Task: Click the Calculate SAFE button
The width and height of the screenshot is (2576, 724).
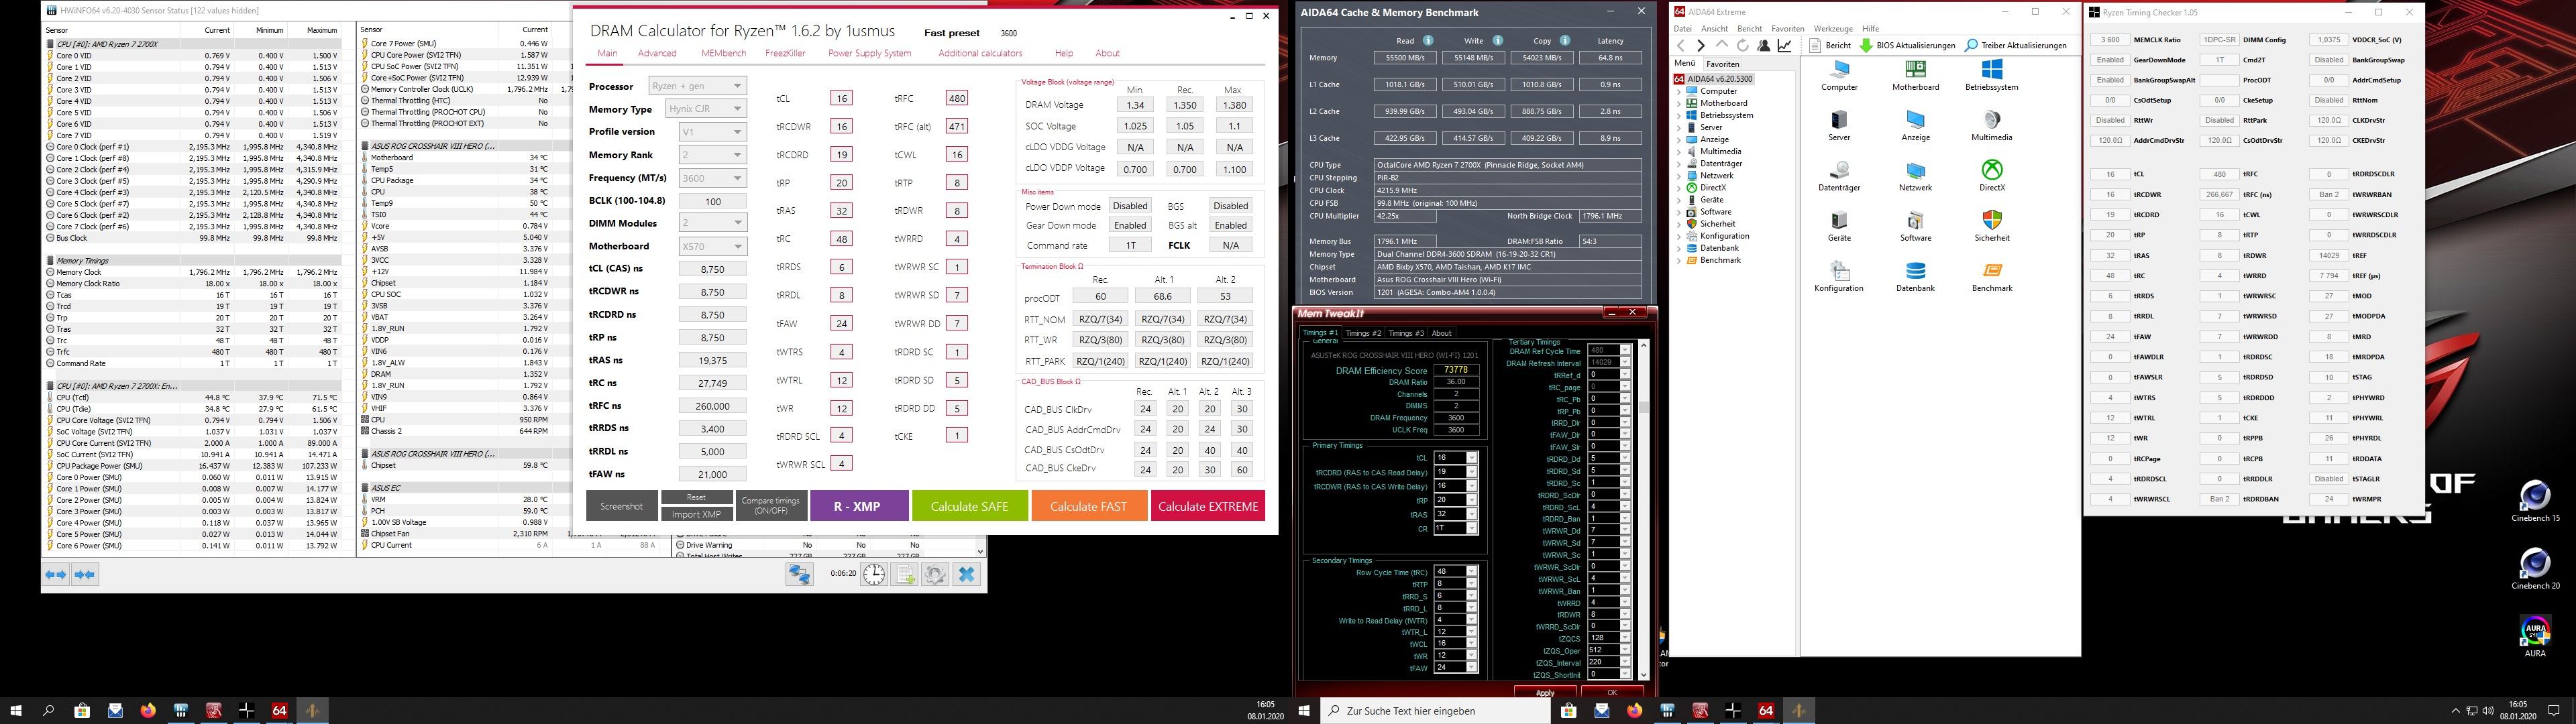Action: pos(969,506)
